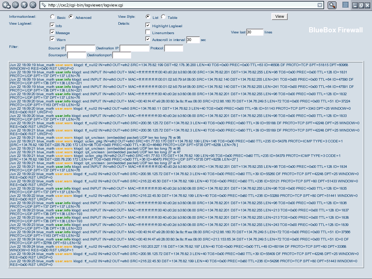The width and height of the screenshot is (372, 279).
Task: Select the Table view style
Action: click(x=163, y=17)
